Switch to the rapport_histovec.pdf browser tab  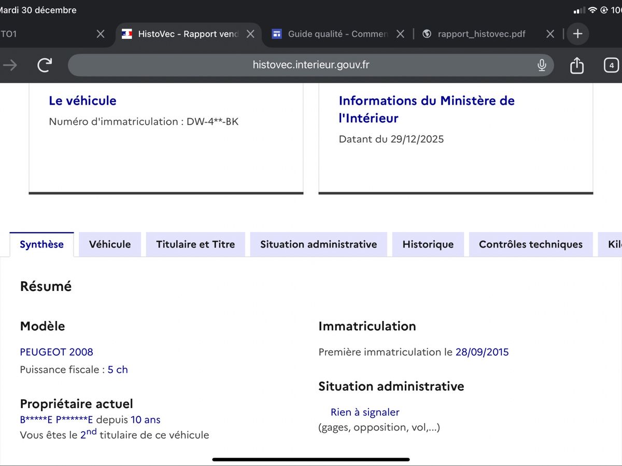click(481, 34)
